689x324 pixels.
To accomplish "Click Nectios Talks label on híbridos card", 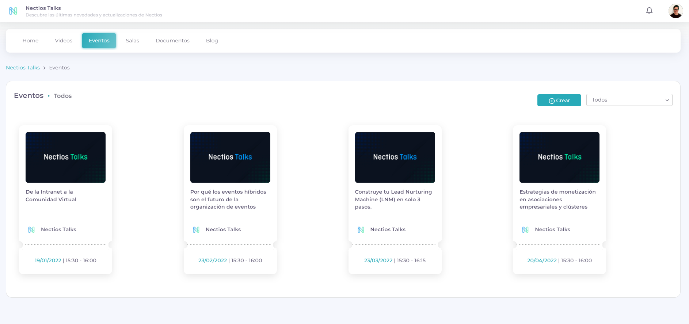I will (223, 229).
